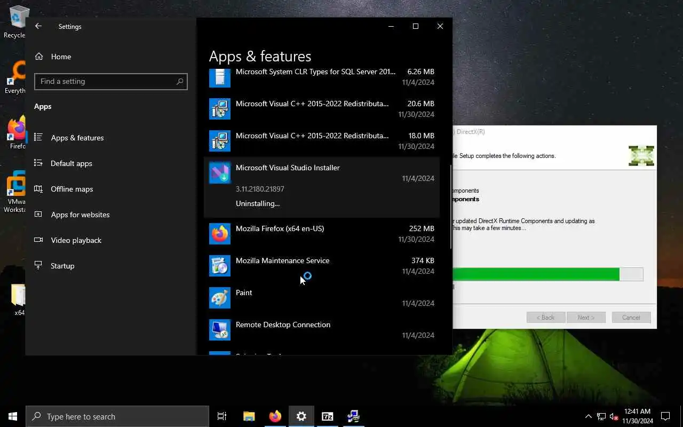683x427 pixels.
Task: Click Next in the DirectX setup window
Action: pyautogui.click(x=586, y=317)
